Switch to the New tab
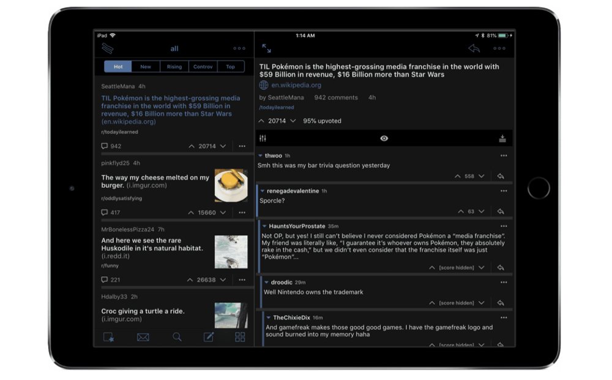This screenshot has width=612, height=380. pyautogui.click(x=146, y=67)
